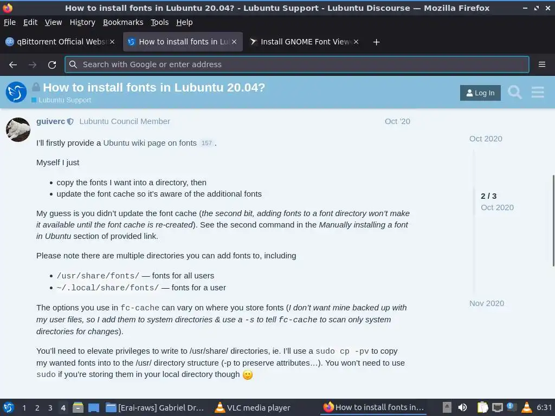
Task: Open the Lubuntu Support category link
Action: (65, 100)
